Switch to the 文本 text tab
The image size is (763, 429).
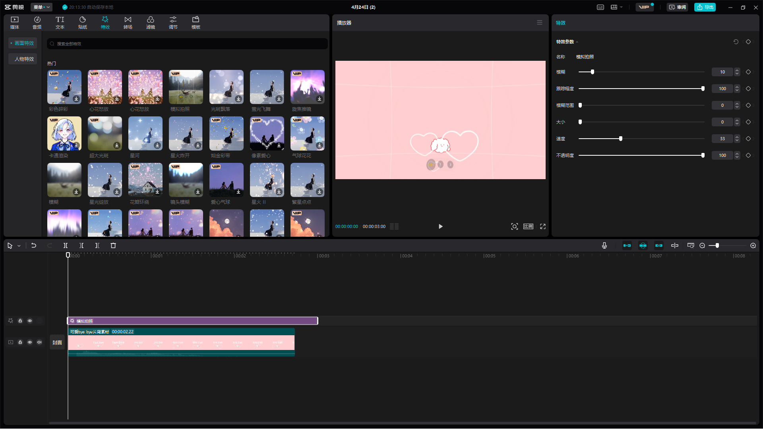(x=60, y=23)
